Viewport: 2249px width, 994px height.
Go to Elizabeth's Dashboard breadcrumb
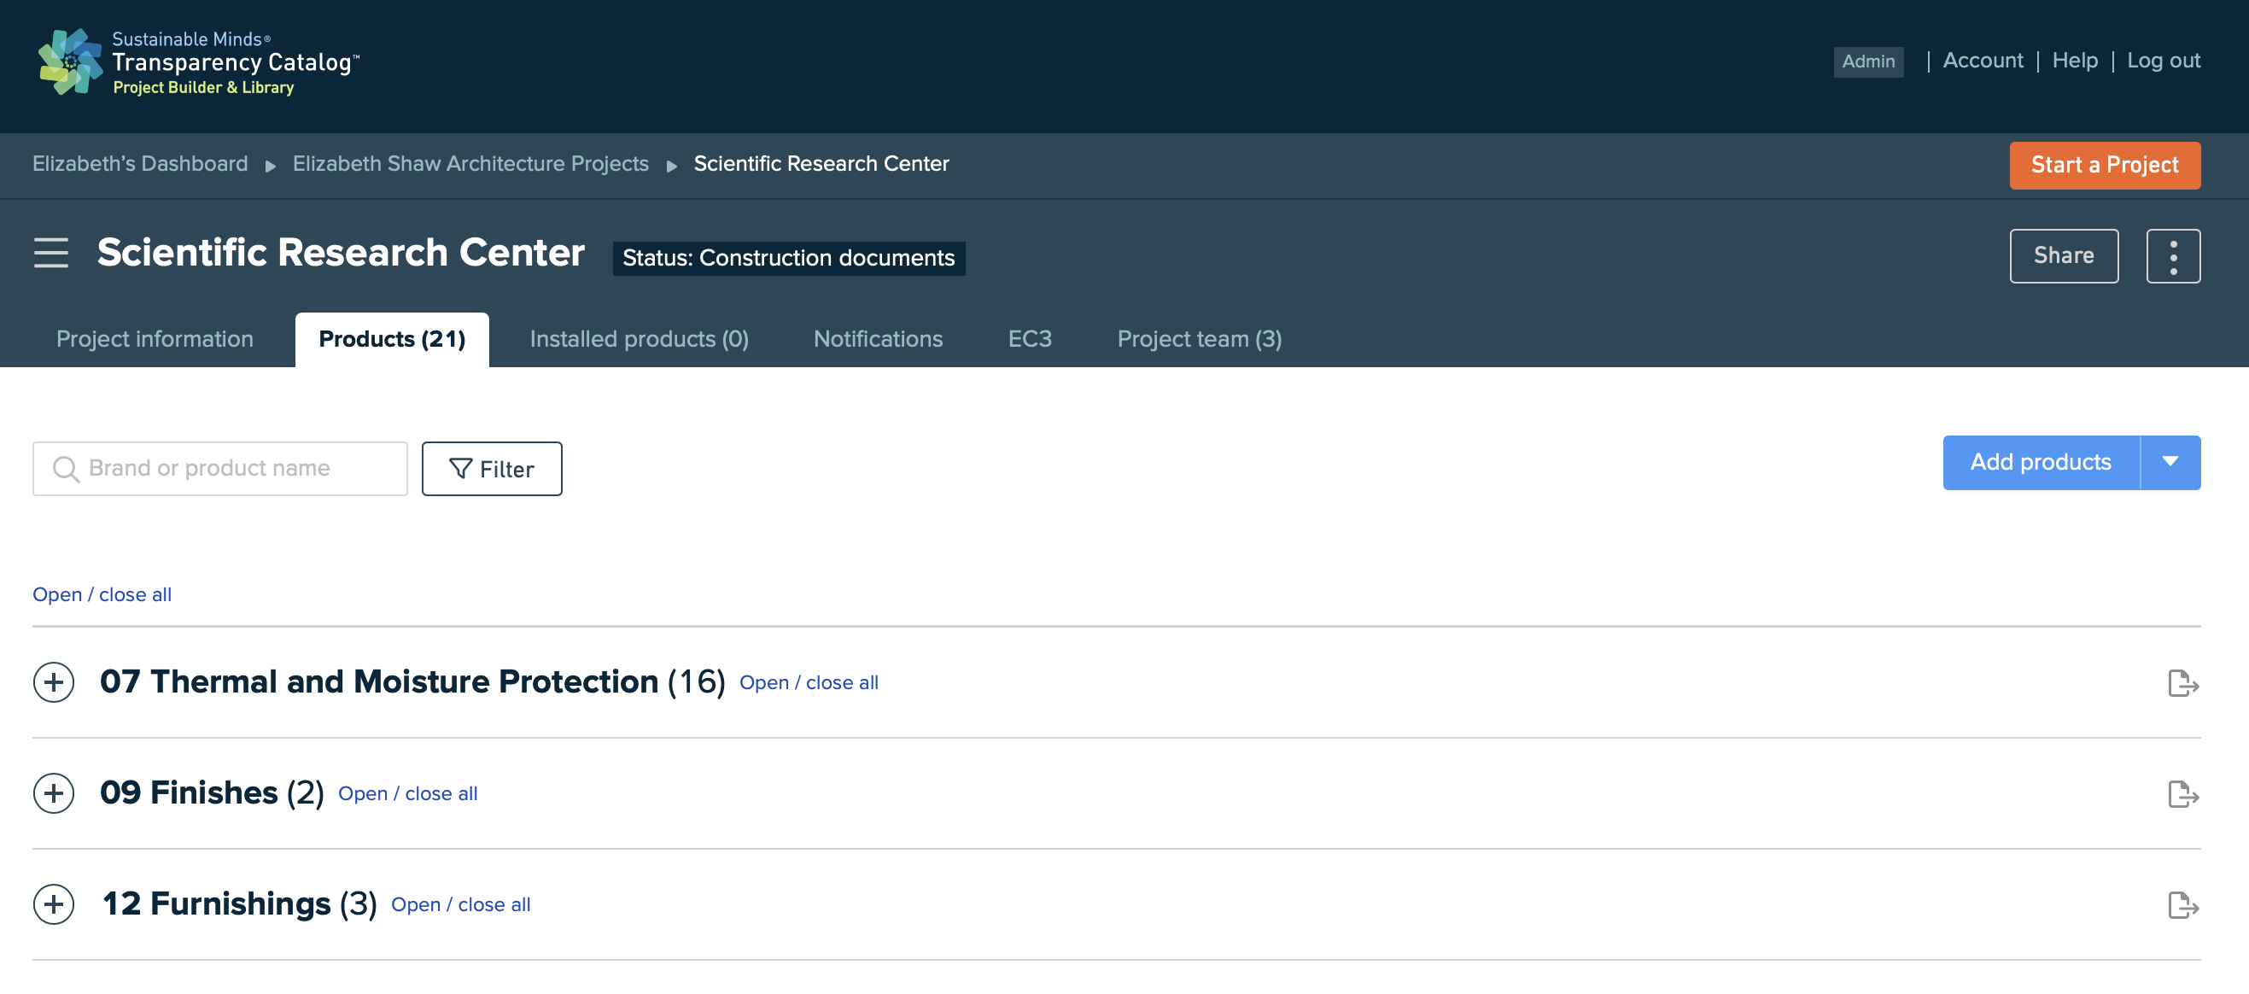point(140,163)
